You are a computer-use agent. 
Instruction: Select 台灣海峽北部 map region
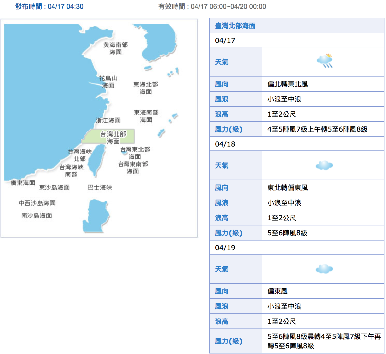pos(80,155)
